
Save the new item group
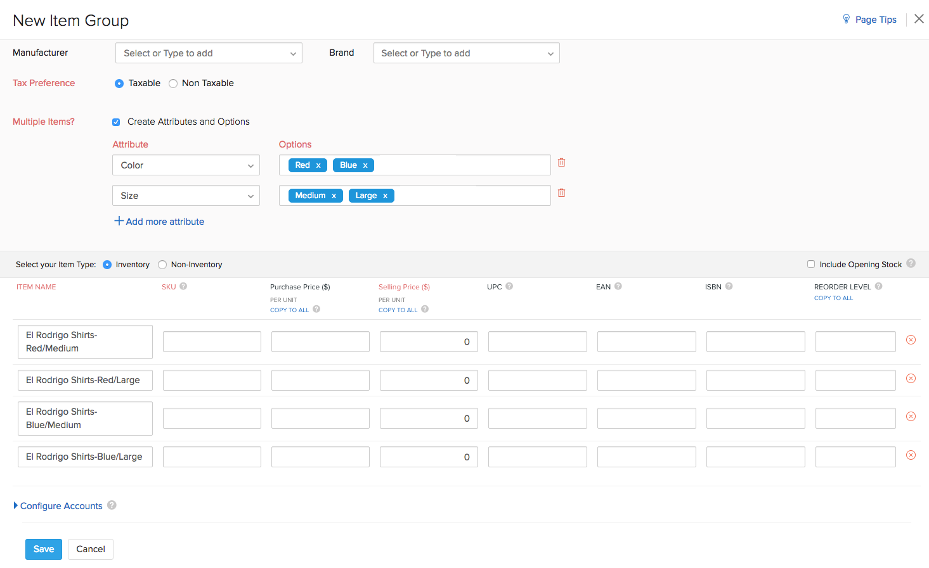click(43, 549)
